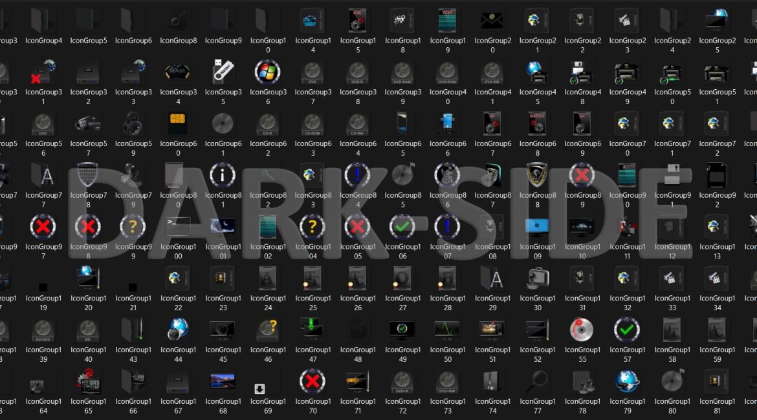Click the landscape picture thumbnail IconGroup168
This screenshot has height=420, width=757.
coord(223,381)
